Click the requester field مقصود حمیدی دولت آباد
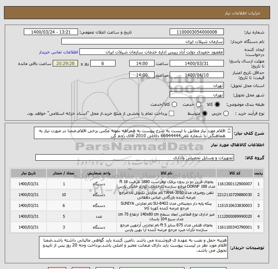 pyautogui.click(x=152, y=52)
